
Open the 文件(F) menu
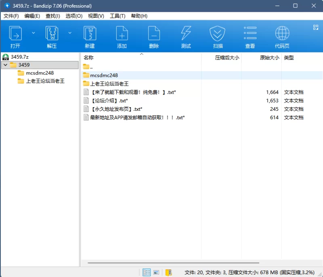11,16
